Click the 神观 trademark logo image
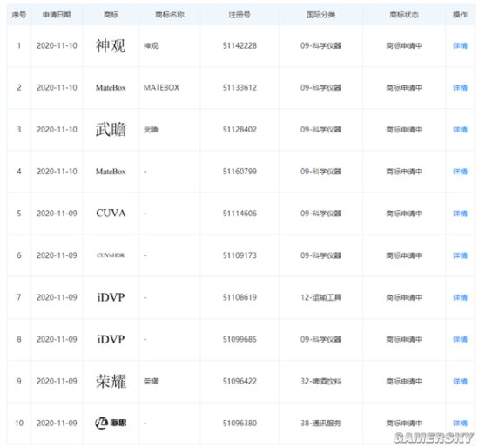Viewport: 479px width, 448px height. (x=111, y=46)
